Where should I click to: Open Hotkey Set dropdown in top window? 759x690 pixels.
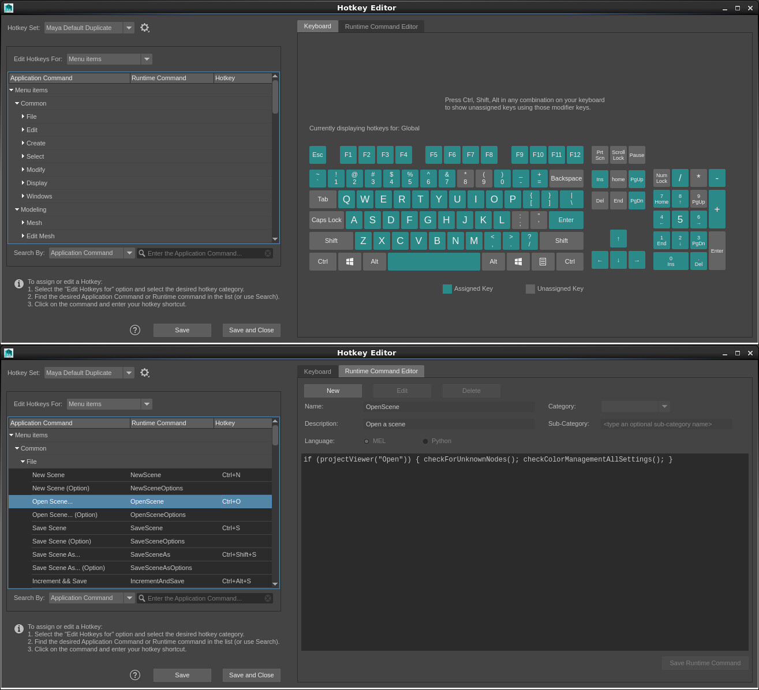pos(89,28)
